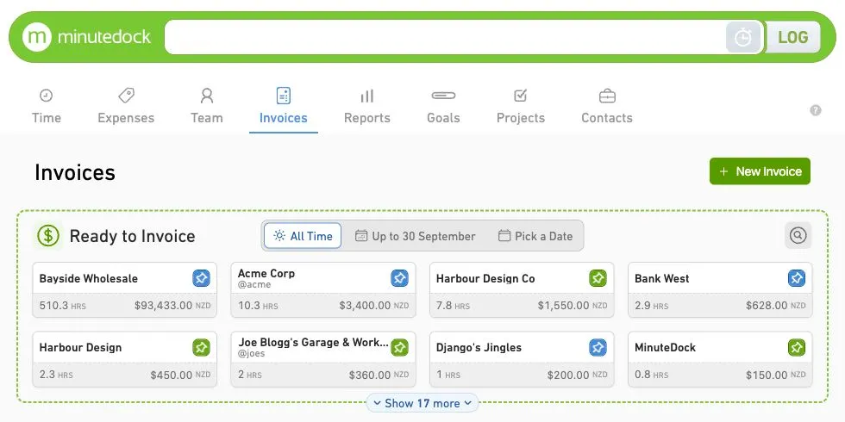Open the Bank West card

(720, 289)
